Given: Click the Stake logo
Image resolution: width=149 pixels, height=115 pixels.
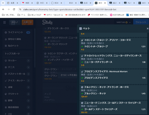Looking at the screenshot, I should (x=47, y=22).
